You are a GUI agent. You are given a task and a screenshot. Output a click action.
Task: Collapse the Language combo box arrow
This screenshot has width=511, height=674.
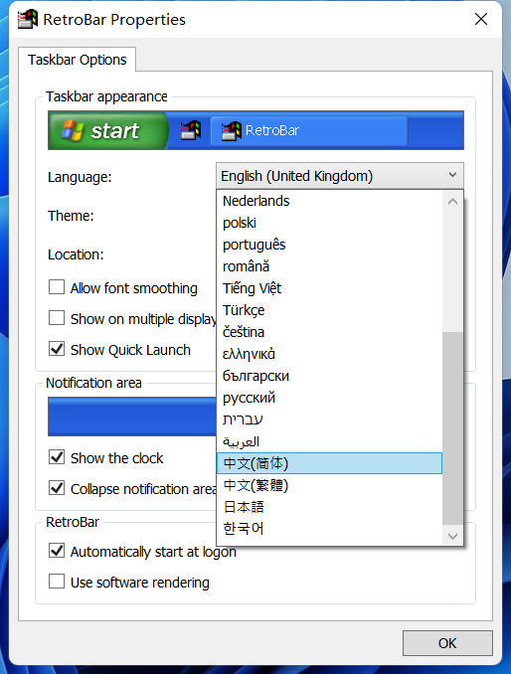pyautogui.click(x=452, y=175)
